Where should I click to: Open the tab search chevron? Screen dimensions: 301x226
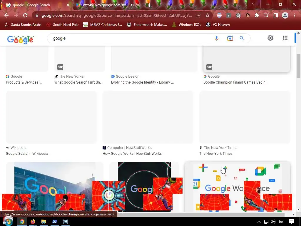tap(254, 4)
